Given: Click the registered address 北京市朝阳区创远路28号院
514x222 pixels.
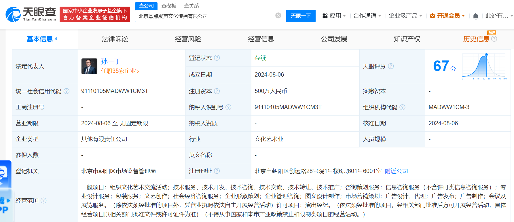Looking at the screenshot, I should 318,171.
